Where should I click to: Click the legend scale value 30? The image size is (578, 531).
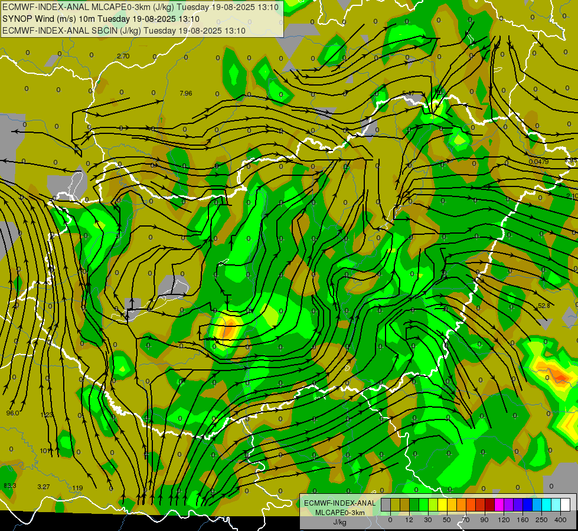pyautogui.click(x=428, y=520)
